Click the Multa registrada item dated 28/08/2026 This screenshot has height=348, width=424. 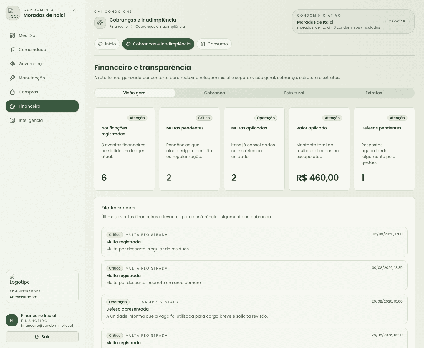click(x=254, y=338)
